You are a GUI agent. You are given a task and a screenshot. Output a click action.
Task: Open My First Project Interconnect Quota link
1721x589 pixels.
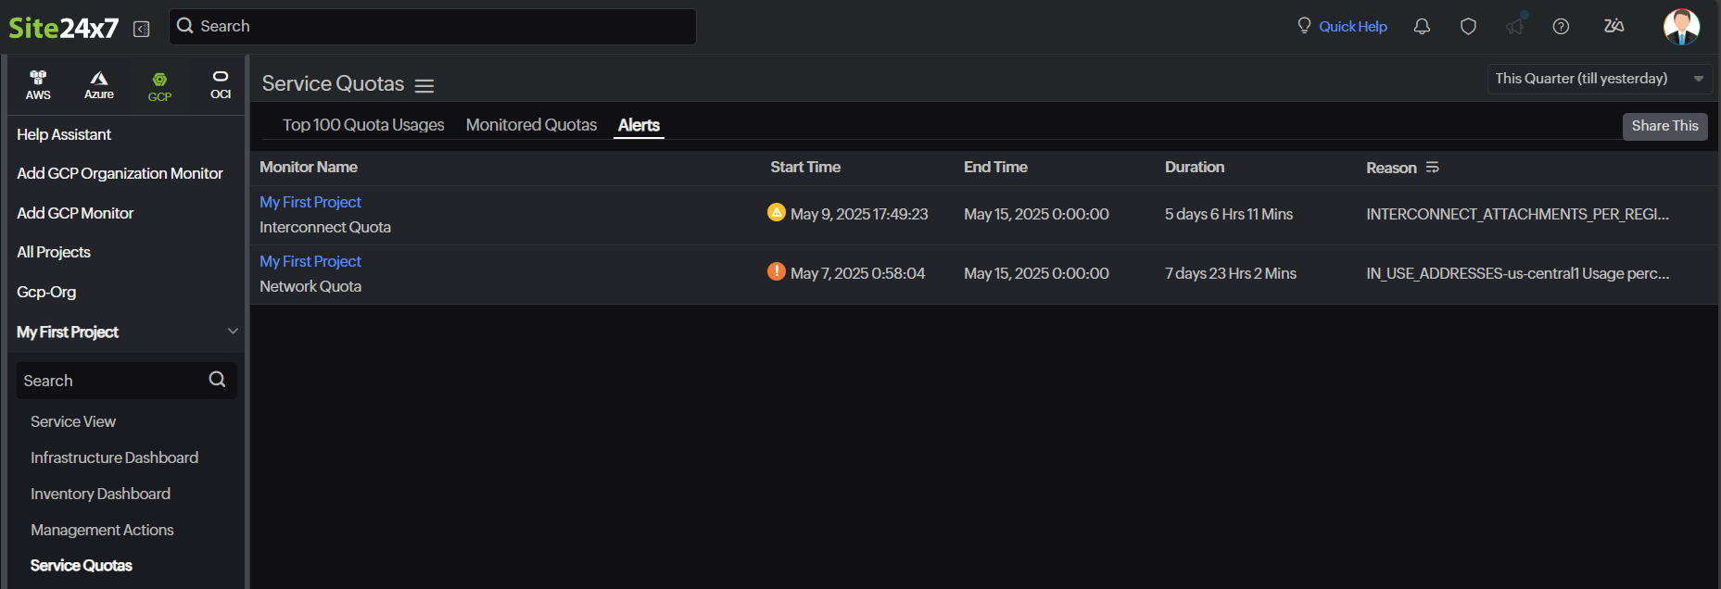310,202
